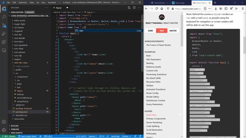Open README.md in explorer

tap(22, 115)
